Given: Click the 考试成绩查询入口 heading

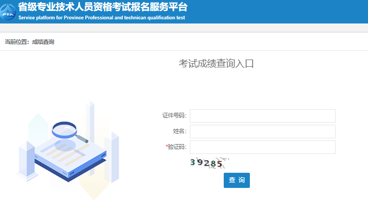Looking at the screenshot, I should [x=216, y=64].
